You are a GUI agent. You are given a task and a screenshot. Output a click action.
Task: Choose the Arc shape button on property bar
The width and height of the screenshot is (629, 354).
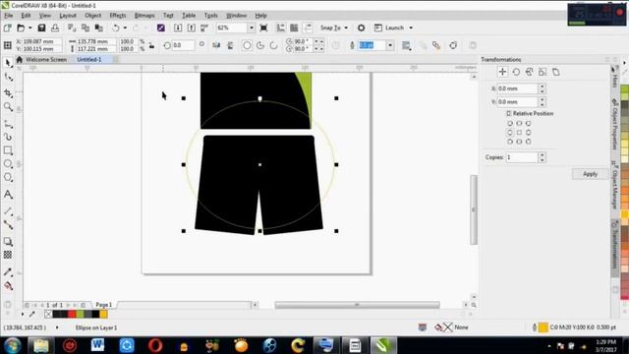[273, 45]
